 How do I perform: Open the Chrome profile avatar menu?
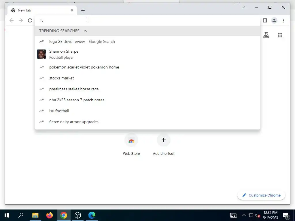point(274,20)
